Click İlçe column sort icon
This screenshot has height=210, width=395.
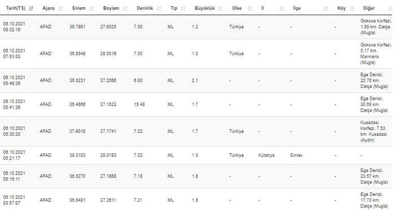(326, 8)
